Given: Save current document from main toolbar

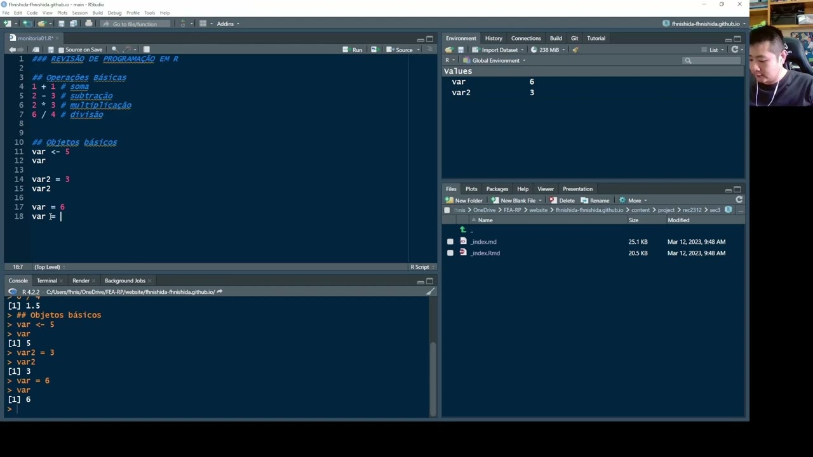Looking at the screenshot, I should [x=62, y=23].
